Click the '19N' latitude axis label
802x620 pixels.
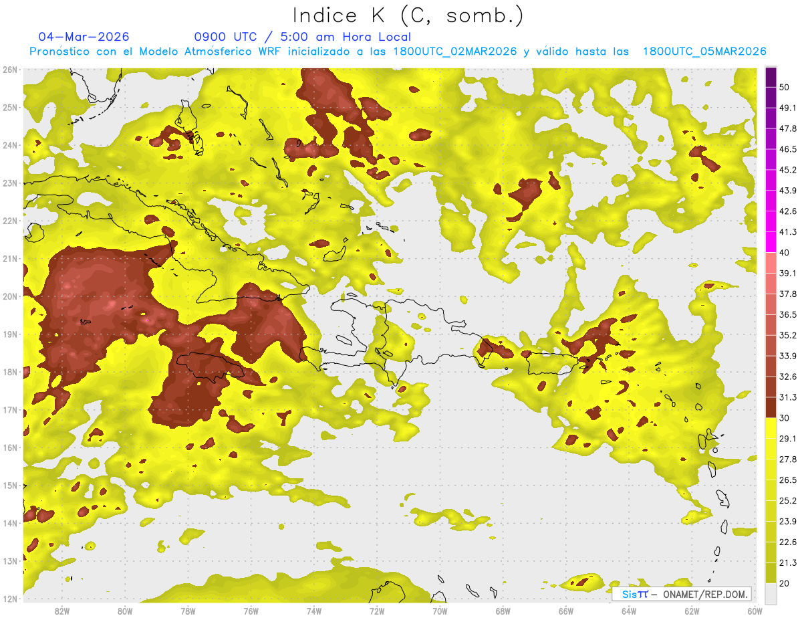[x=10, y=334]
